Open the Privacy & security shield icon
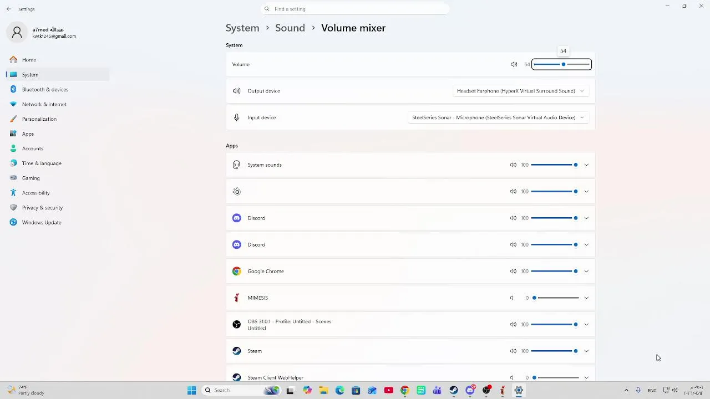710x399 pixels. (13, 208)
